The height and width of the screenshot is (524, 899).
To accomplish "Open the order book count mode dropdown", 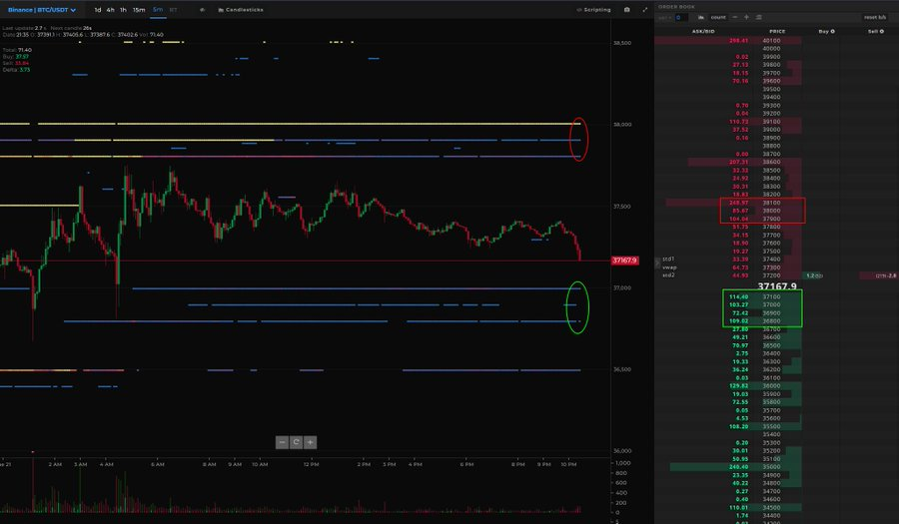I will (719, 17).
